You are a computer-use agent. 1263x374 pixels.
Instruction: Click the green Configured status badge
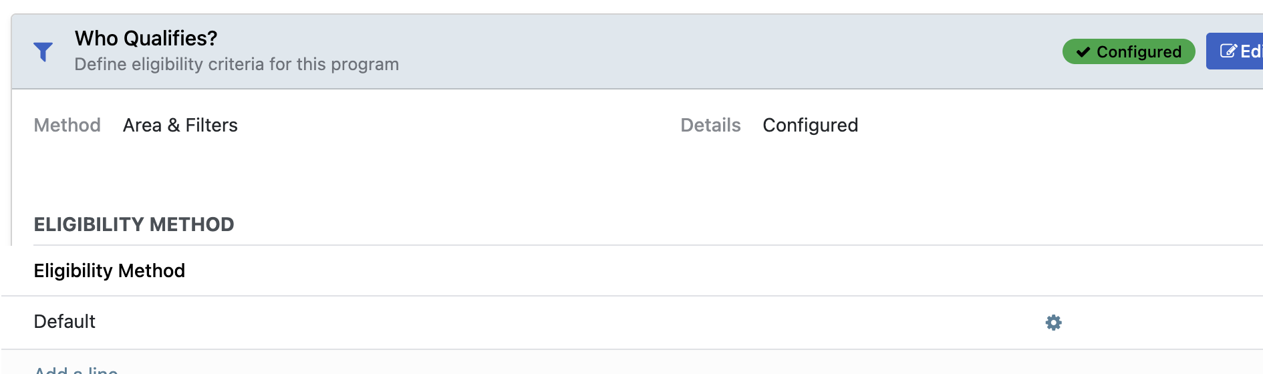(x=1128, y=51)
